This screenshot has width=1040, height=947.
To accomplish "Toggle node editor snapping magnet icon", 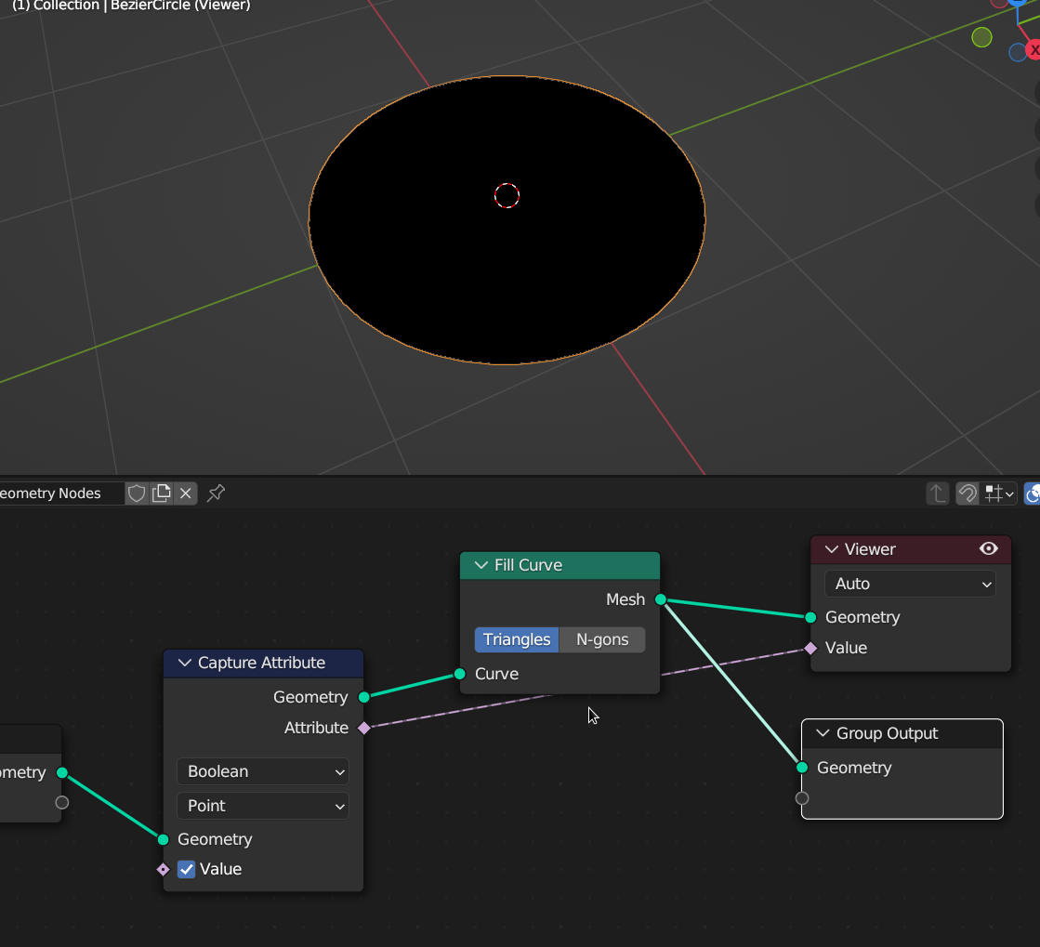I will [x=968, y=493].
